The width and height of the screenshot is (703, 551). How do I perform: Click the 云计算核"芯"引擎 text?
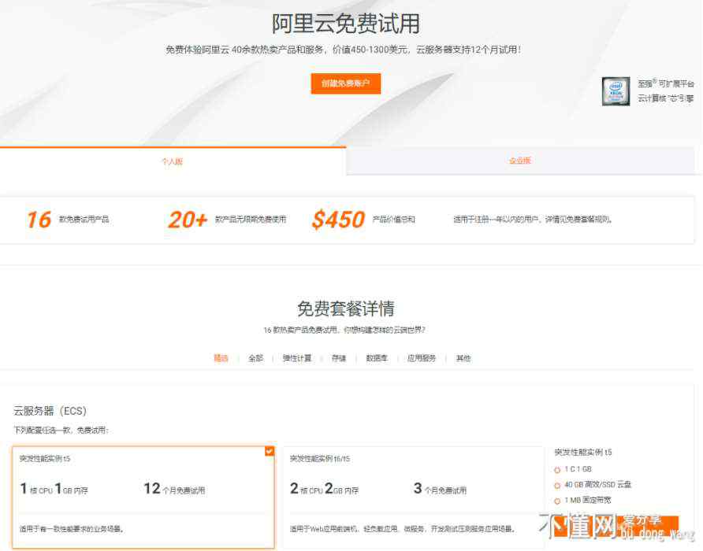pyautogui.click(x=666, y=98)
